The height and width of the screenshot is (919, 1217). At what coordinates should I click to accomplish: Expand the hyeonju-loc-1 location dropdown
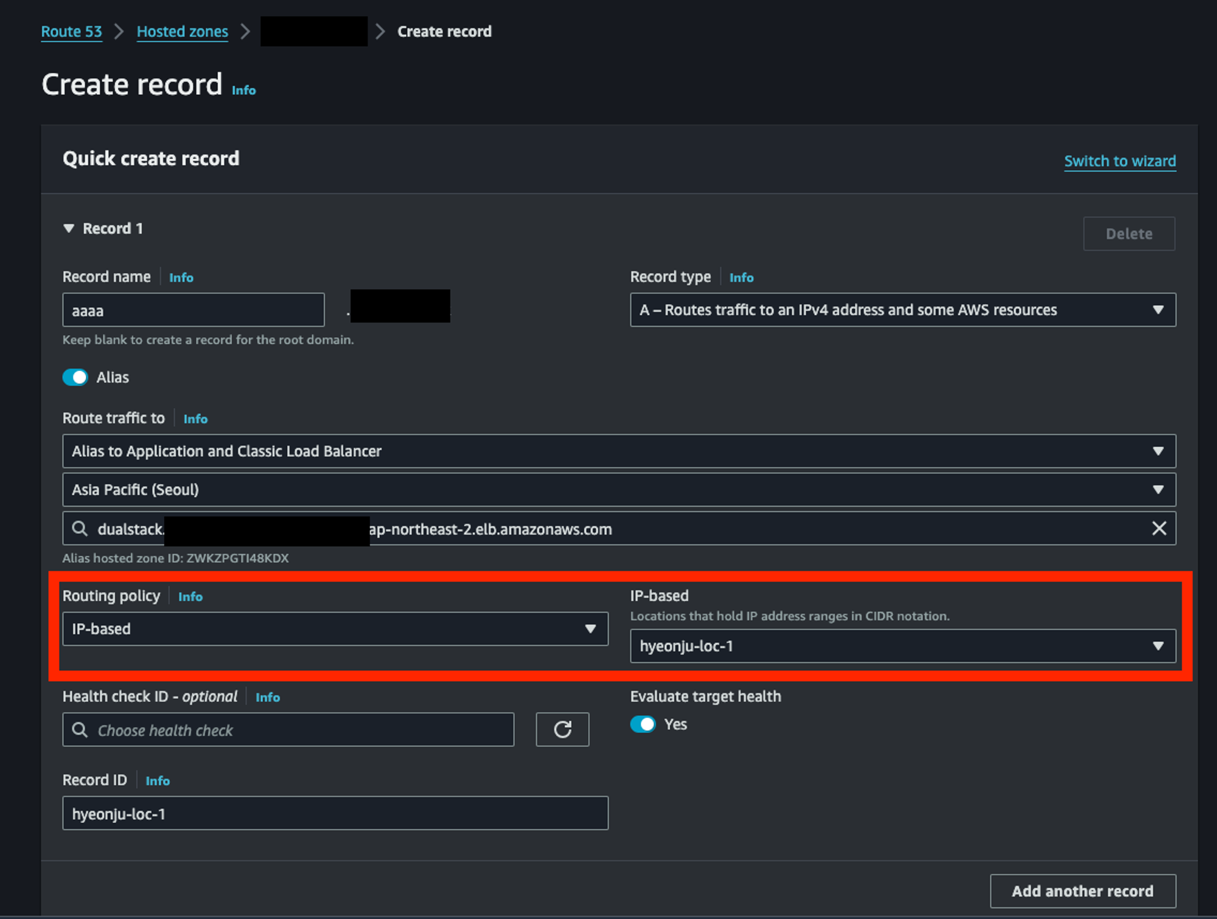(902, 646)
